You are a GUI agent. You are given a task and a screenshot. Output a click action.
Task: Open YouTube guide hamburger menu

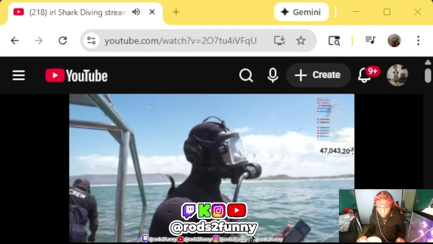(19, 75)
